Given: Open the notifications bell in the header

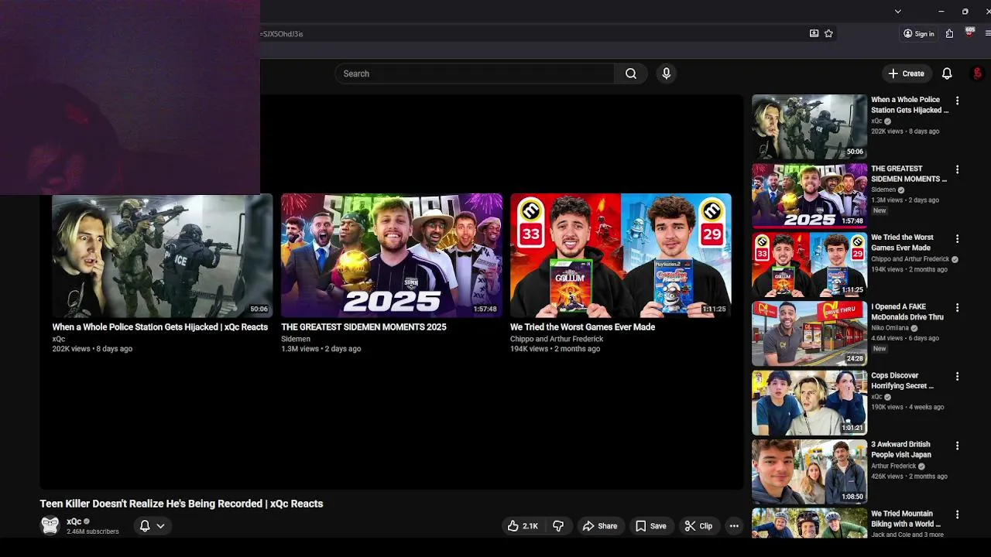Looking at the screenshot, I should pos(946,73).
